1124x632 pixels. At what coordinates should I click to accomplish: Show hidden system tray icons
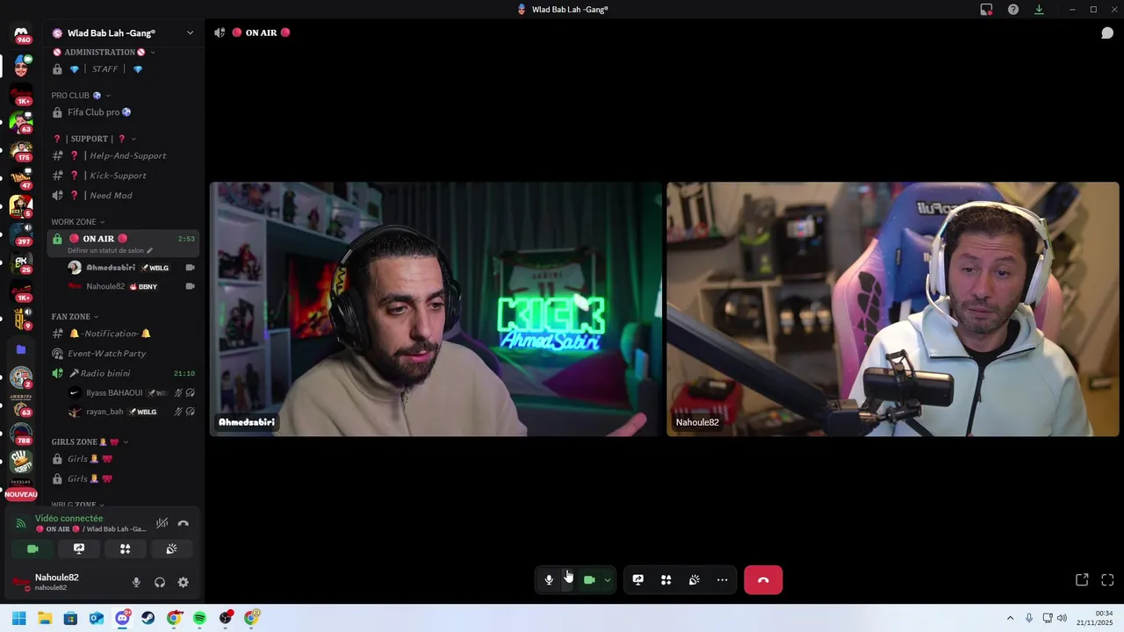pos(1010,618)
